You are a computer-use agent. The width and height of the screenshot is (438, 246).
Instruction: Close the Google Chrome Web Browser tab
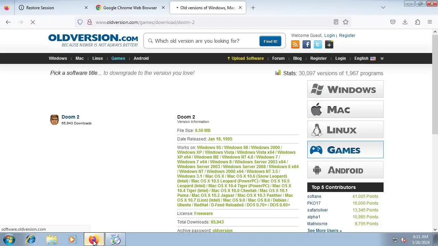(163, 8)
